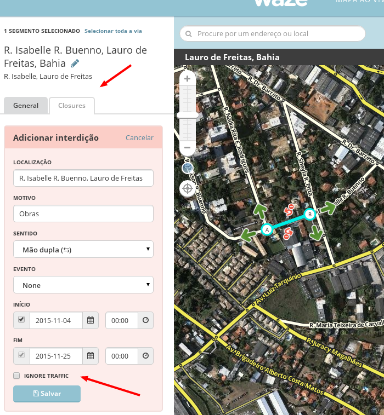Select segment node A on the map
Screen dimensions: 384x415
[267, 229]
